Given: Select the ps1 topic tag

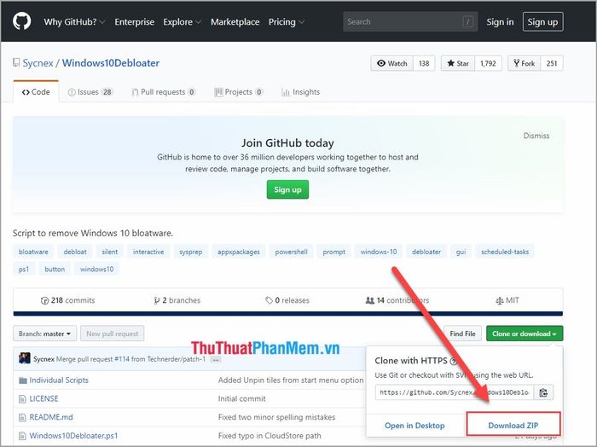Looking at the screenshot, I should pos(24,270).
